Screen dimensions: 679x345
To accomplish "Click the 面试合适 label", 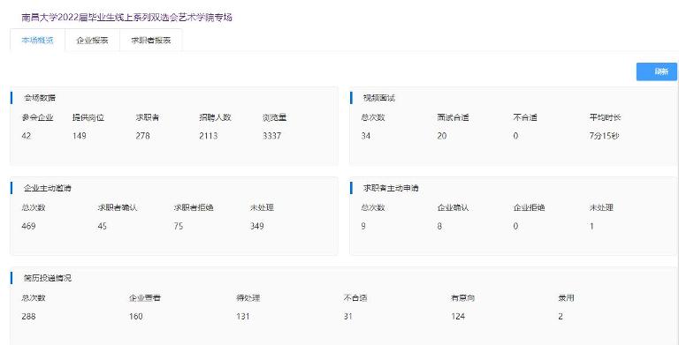I will pyautogui.click(x=453, y=117).
